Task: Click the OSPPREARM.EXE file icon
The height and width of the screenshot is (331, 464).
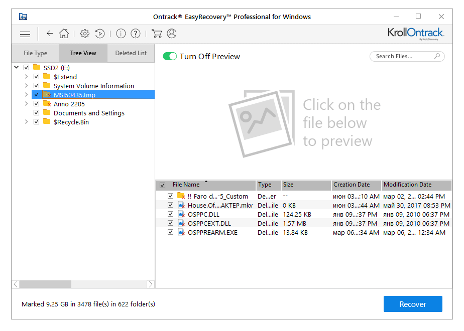Action: [x=181, y=232]
